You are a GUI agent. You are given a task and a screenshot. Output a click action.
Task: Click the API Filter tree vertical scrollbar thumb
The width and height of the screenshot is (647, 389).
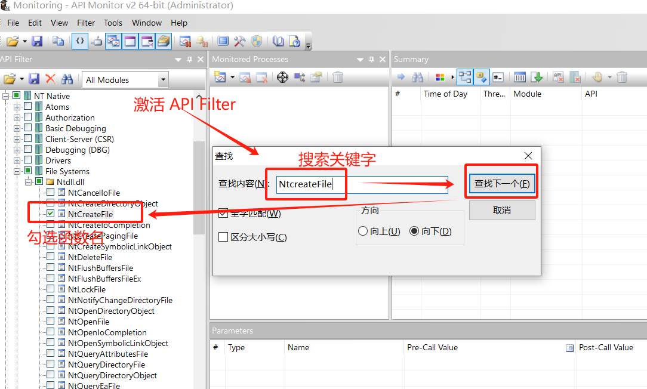(x=199, y=188)
